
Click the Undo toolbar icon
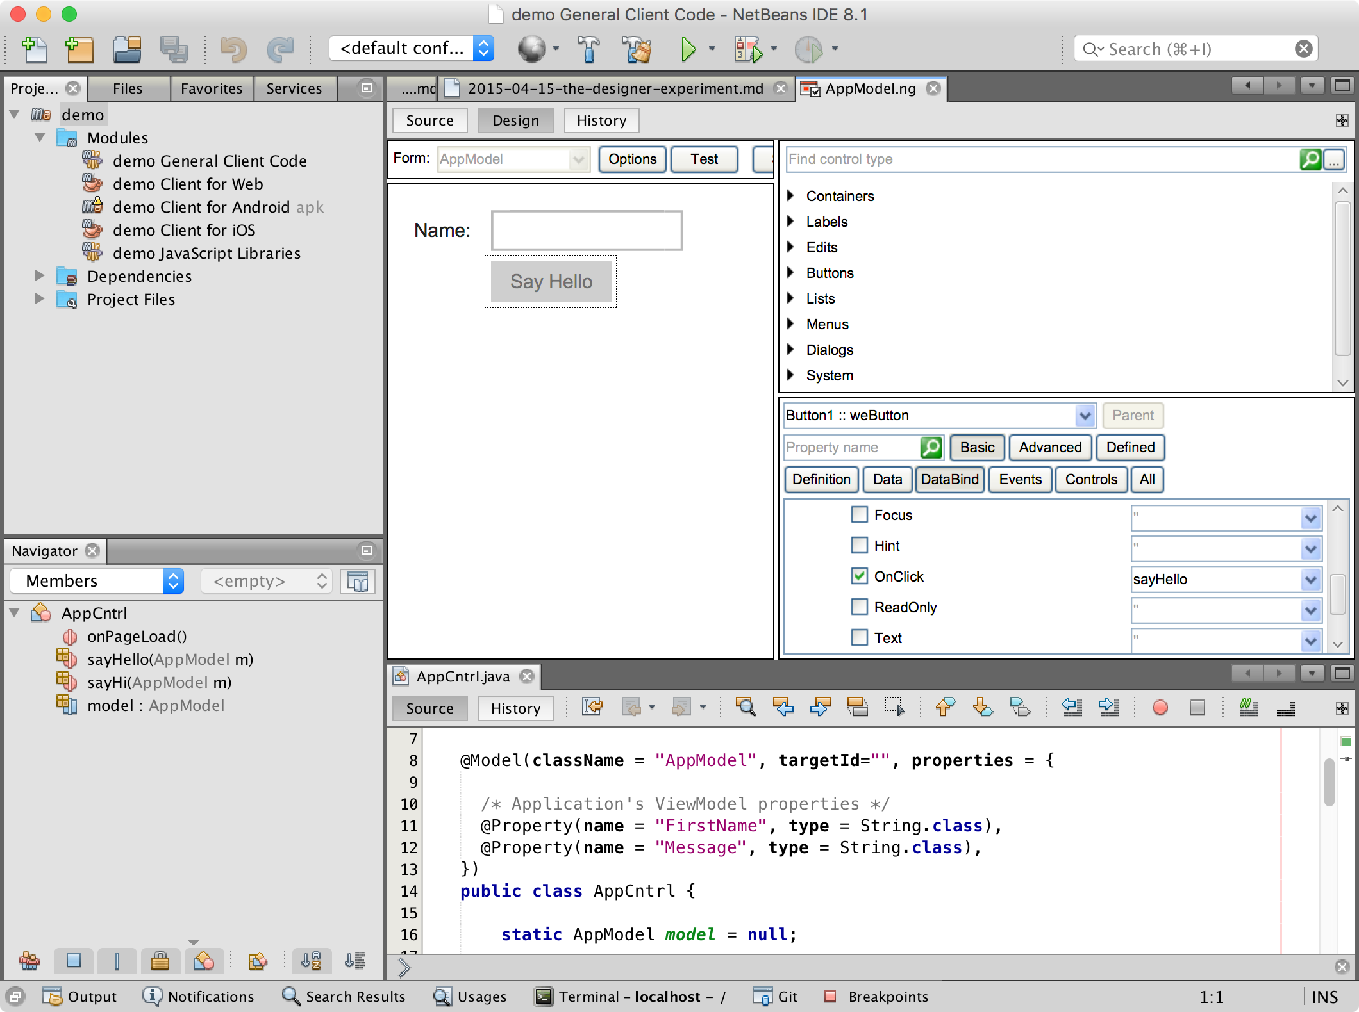pyautogui.click(x=233, y=49)
